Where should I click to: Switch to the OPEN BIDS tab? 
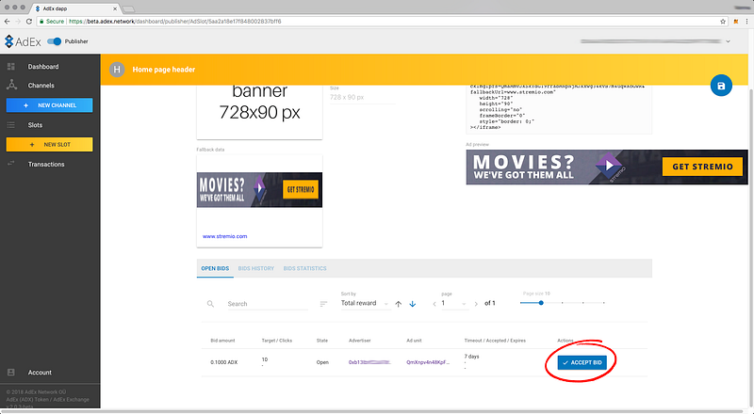click(x=215, y=268)
